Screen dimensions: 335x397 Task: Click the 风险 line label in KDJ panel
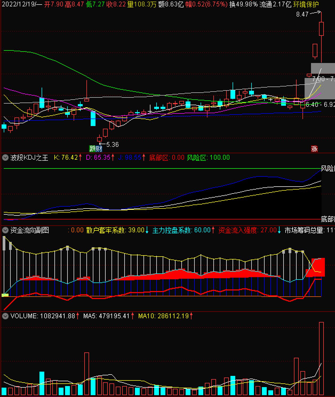click(328, 168)
